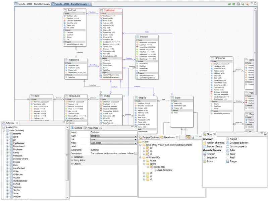
Task: Open the Schema panel tab
Action: [x=10, y=123]
